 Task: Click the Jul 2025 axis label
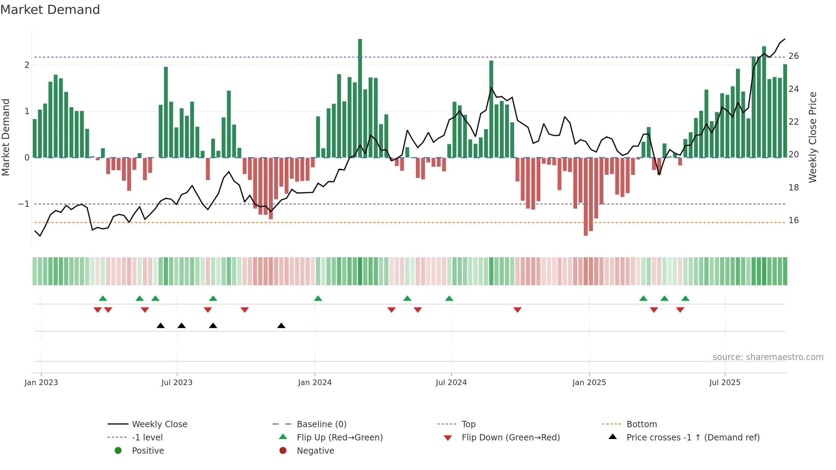pos(725,382)
